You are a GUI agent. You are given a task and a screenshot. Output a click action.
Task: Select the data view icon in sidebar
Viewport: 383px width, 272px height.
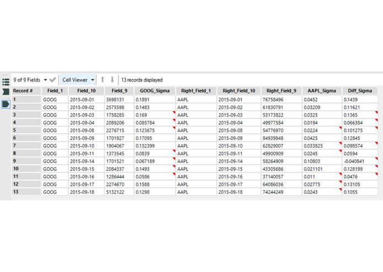pos(6,104)
